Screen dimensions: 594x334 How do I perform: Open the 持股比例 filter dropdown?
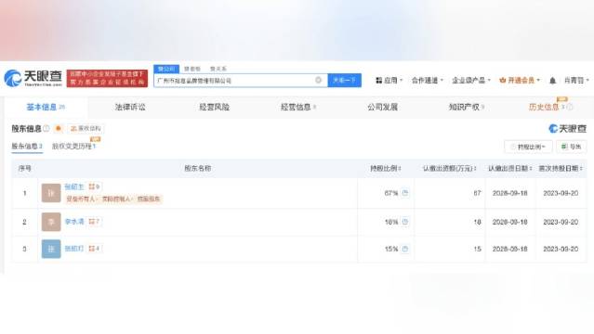528,147
